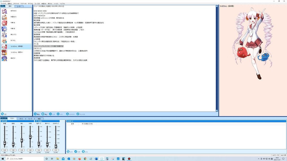Switch to the フレーズ tuning tab
Image resolution: width=287 pixels, height=161 pixels.
30,119
